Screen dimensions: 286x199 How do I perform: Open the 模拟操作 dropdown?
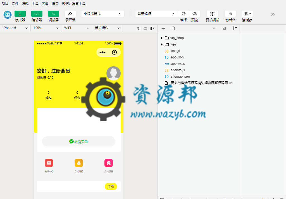click(107, 28)
